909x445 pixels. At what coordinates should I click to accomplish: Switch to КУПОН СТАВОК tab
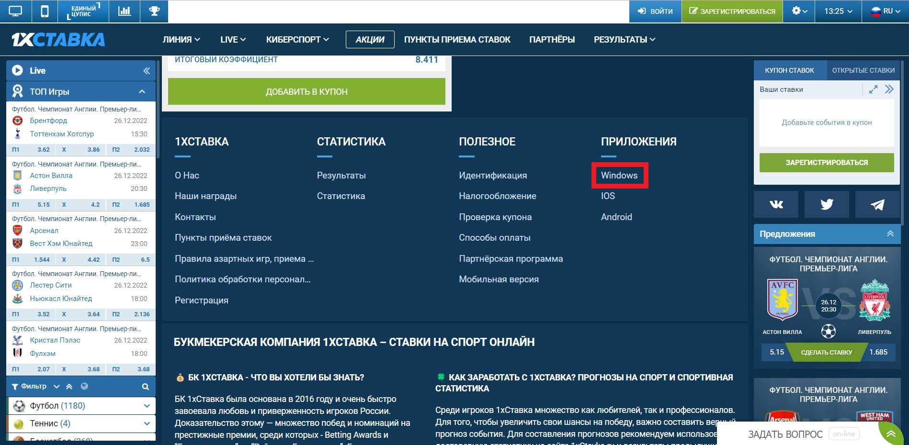click(x=789, y=70)
